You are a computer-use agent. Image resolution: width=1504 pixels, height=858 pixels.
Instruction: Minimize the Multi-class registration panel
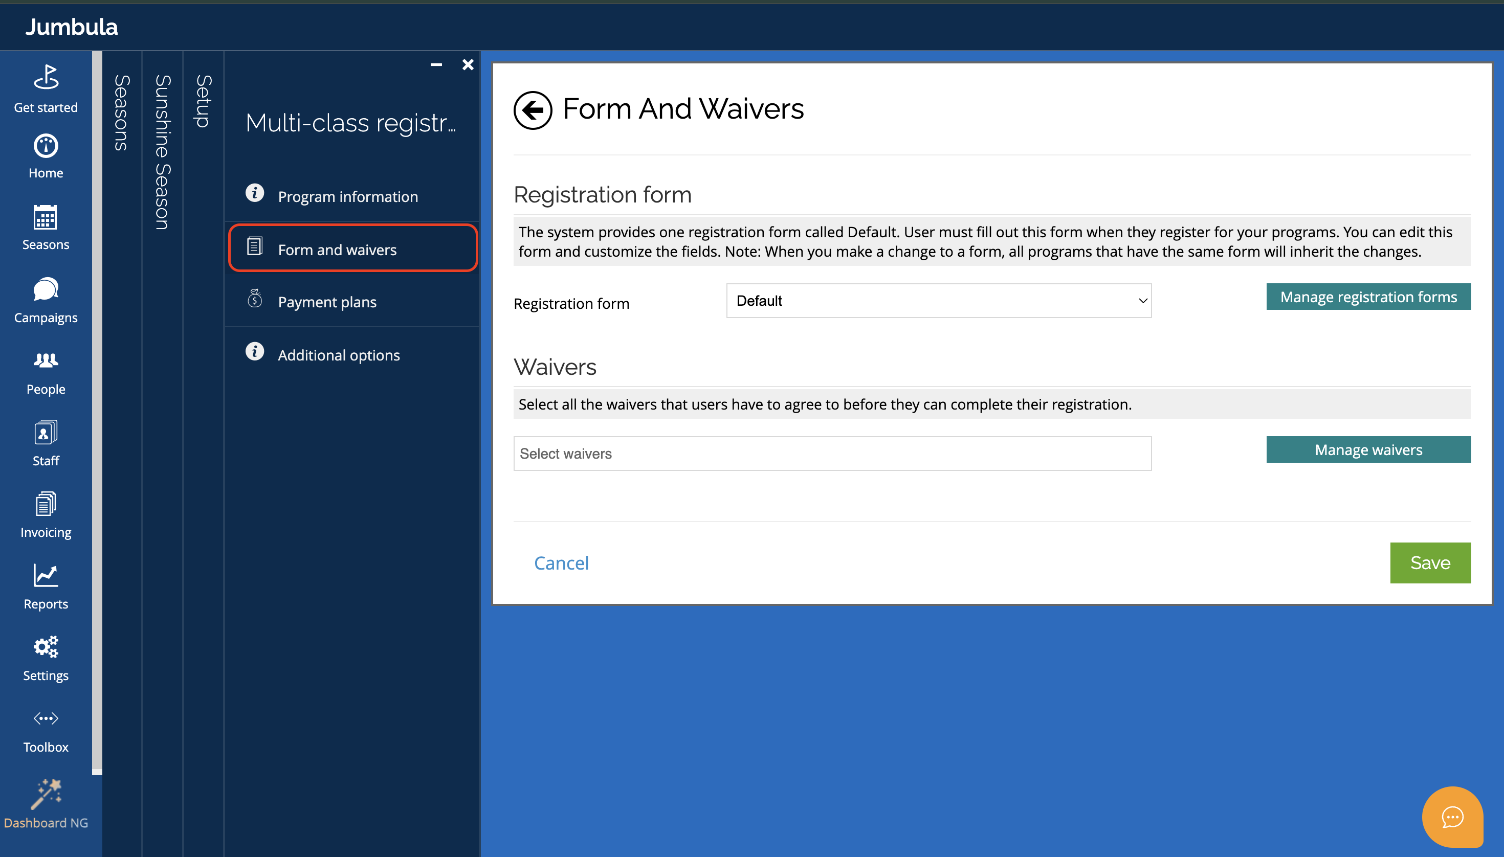coord(436,65)
